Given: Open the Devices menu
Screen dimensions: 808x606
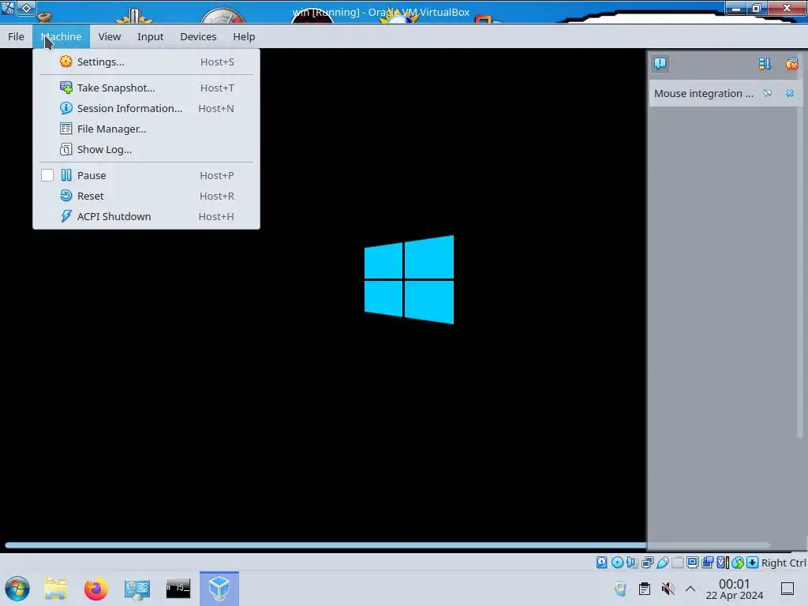Looking at the screenshot, I should click(x=198, y=36).
